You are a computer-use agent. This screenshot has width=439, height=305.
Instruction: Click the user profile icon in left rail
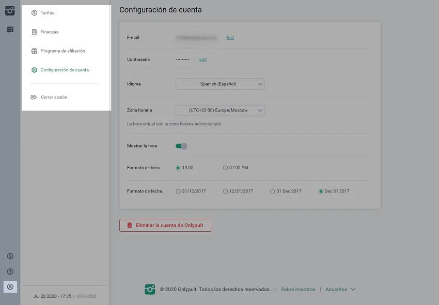point(10,286)
